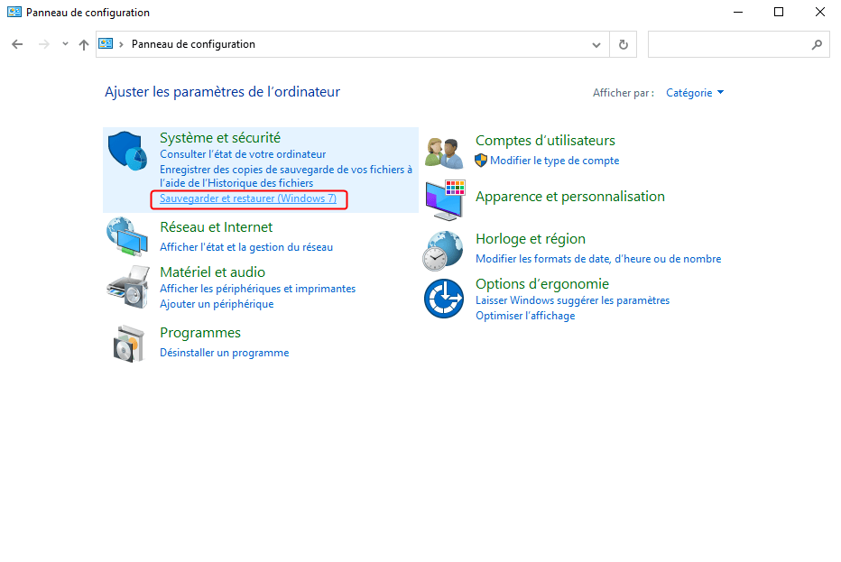
Task: Click the forward navigation arrow
Action: 44,44
